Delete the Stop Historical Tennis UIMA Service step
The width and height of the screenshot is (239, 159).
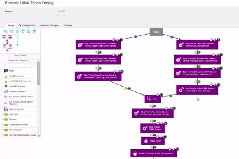(x=221, y=54)
